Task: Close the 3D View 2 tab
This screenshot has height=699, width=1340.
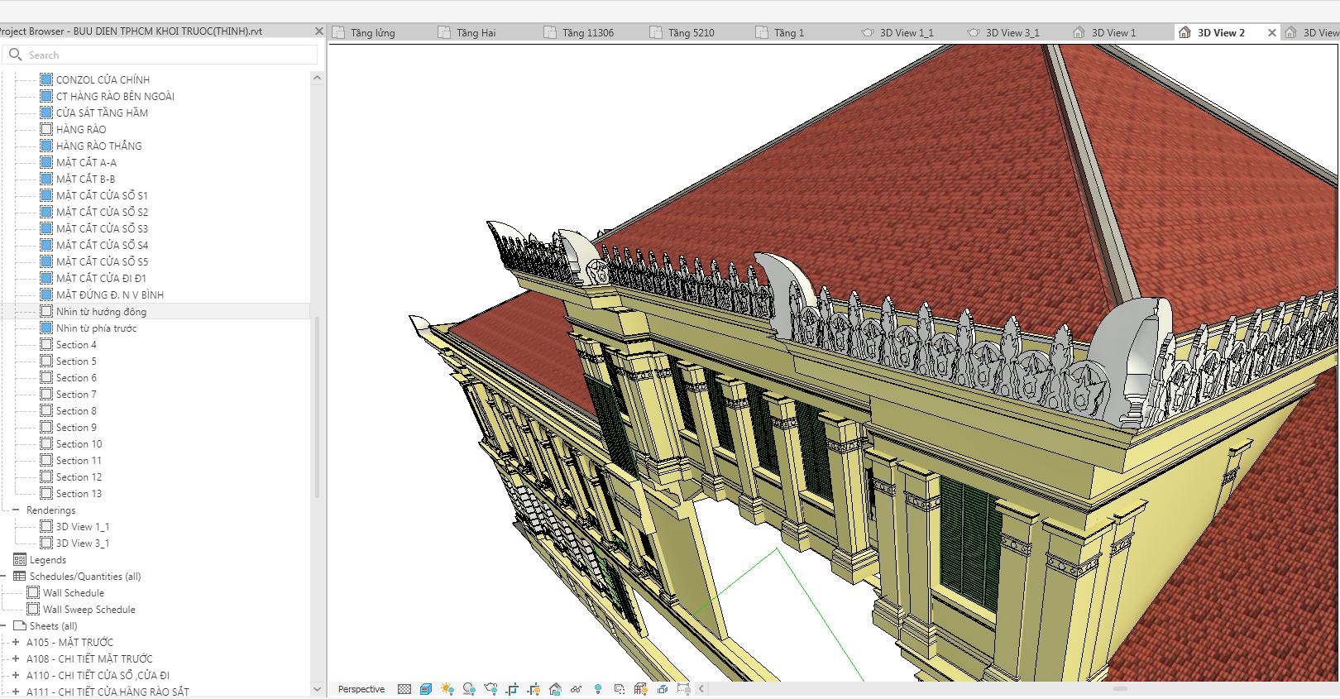Action: [x=1272, y=32]
